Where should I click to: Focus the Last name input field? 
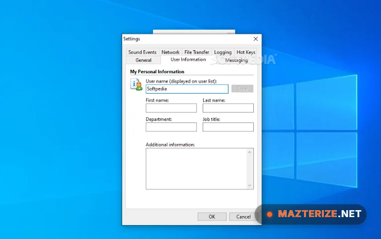point(228,108)
